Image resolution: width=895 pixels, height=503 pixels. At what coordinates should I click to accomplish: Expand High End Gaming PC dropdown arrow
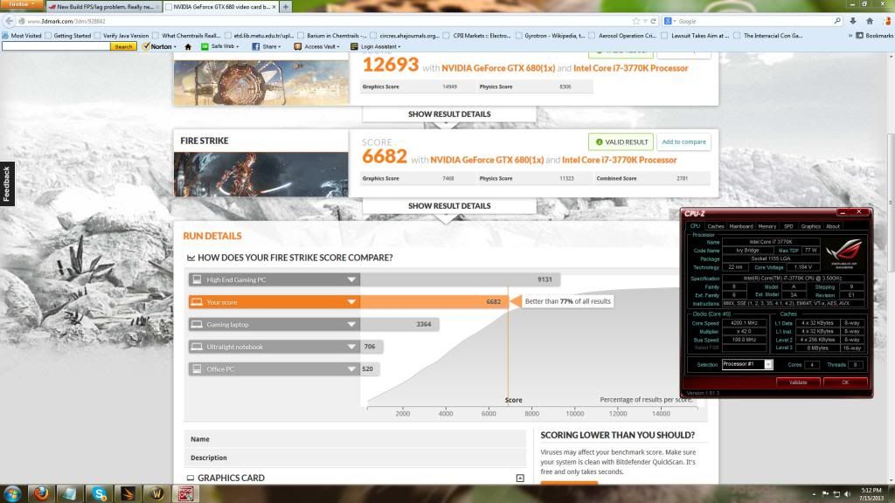[x=351, y=279]
